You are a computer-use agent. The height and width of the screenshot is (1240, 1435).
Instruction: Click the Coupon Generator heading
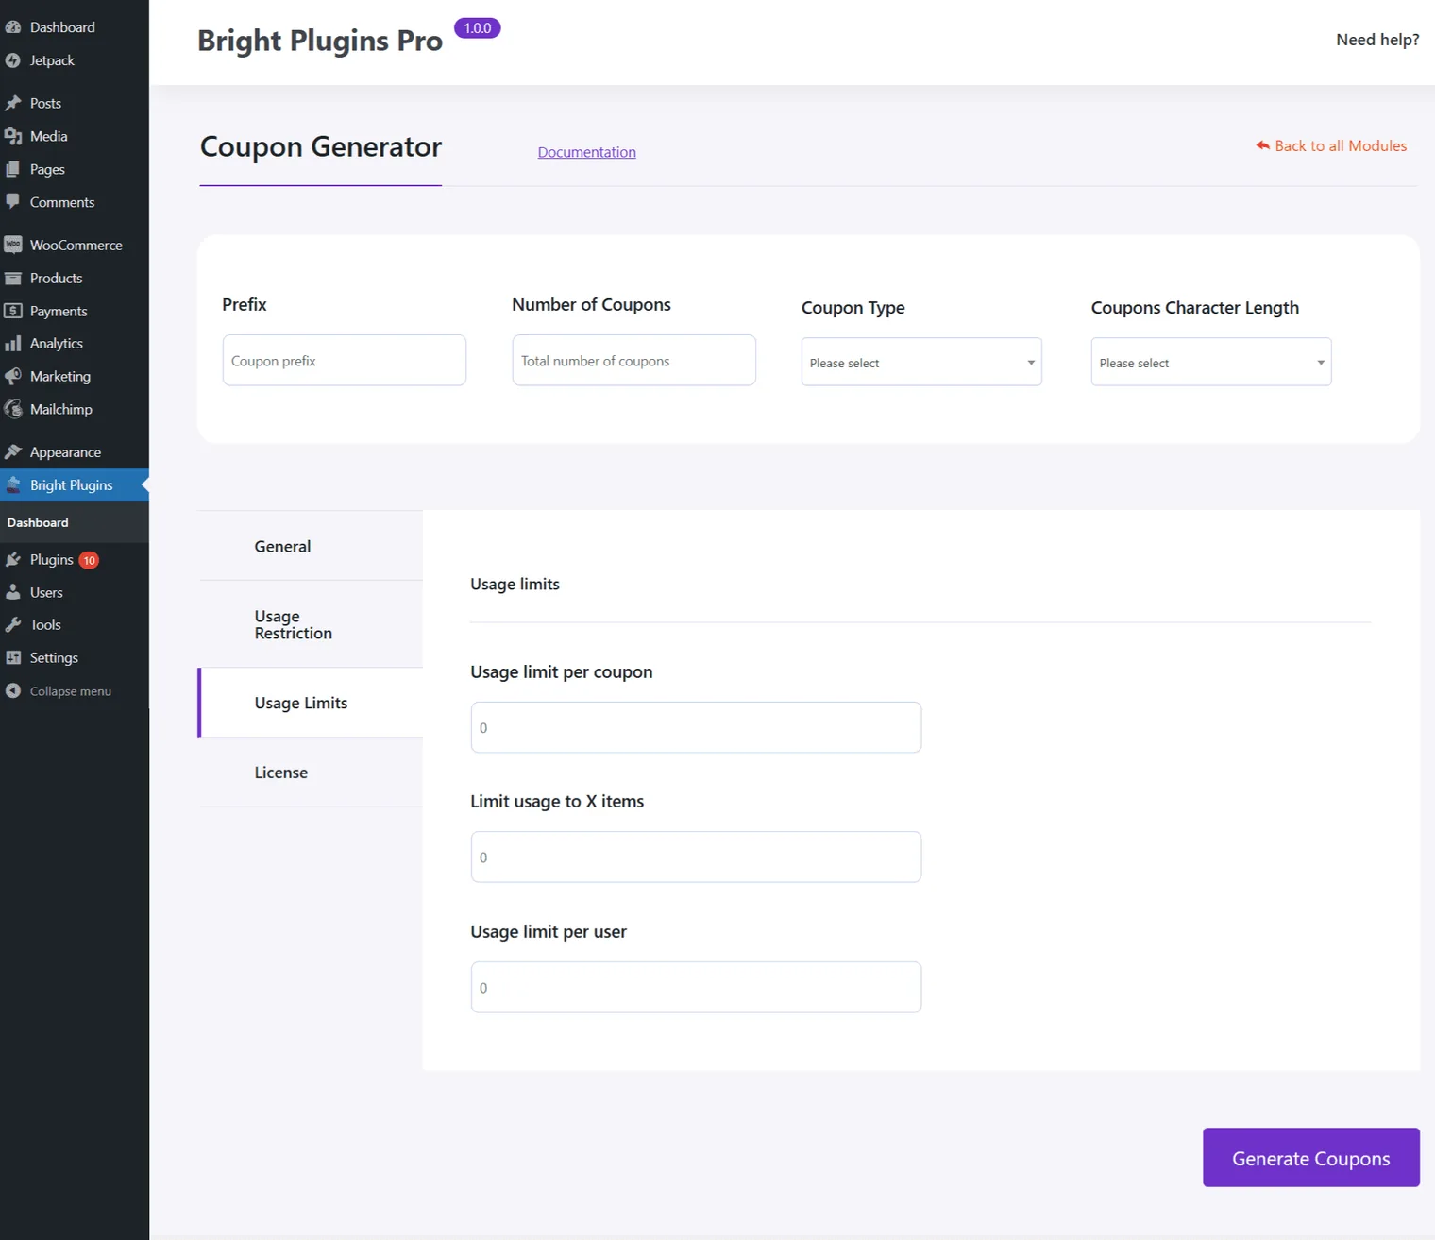(321, 147)
